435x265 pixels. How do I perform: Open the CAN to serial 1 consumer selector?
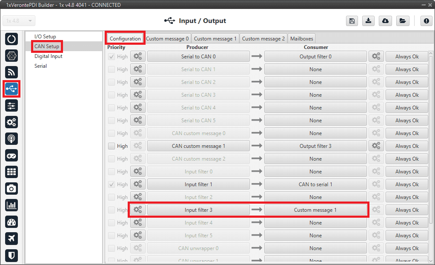(x=315, y=184)
